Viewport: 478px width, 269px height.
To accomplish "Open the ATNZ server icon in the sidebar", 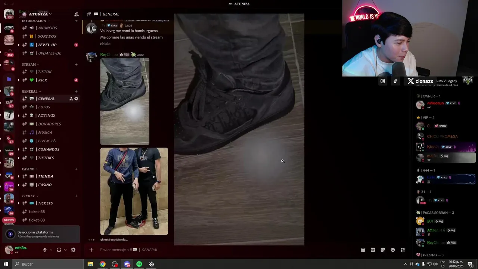I will click(9, 28).
